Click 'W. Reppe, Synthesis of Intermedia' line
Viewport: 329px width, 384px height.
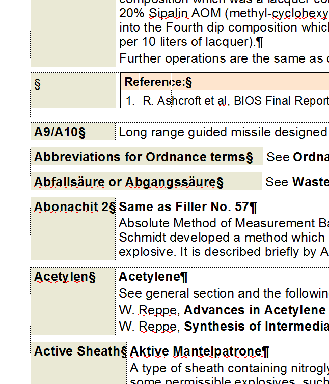coord(224,326)
